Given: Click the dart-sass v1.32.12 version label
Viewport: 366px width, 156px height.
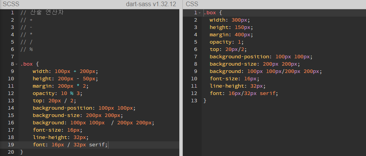Looking at the screenshot, I should 151,4.
